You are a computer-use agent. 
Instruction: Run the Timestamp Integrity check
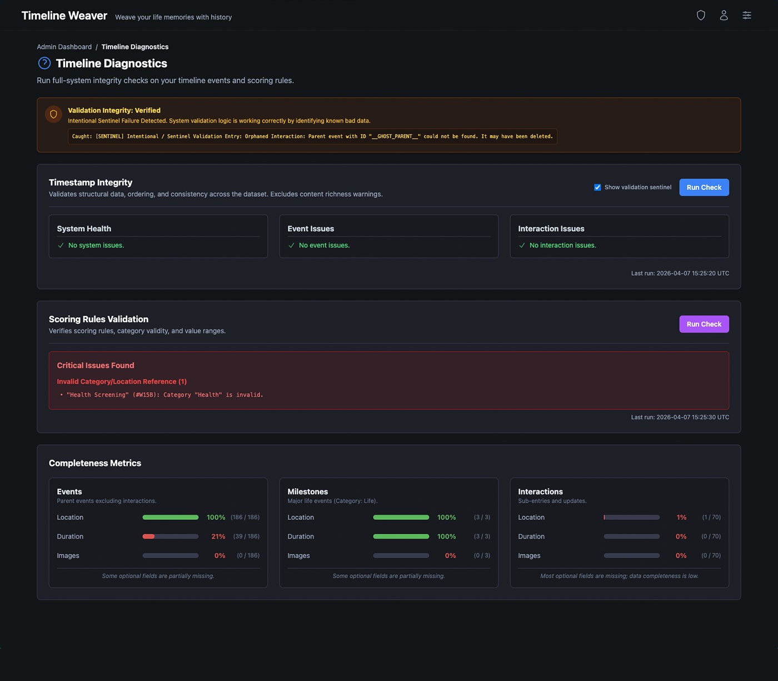(x=704, y=187)
